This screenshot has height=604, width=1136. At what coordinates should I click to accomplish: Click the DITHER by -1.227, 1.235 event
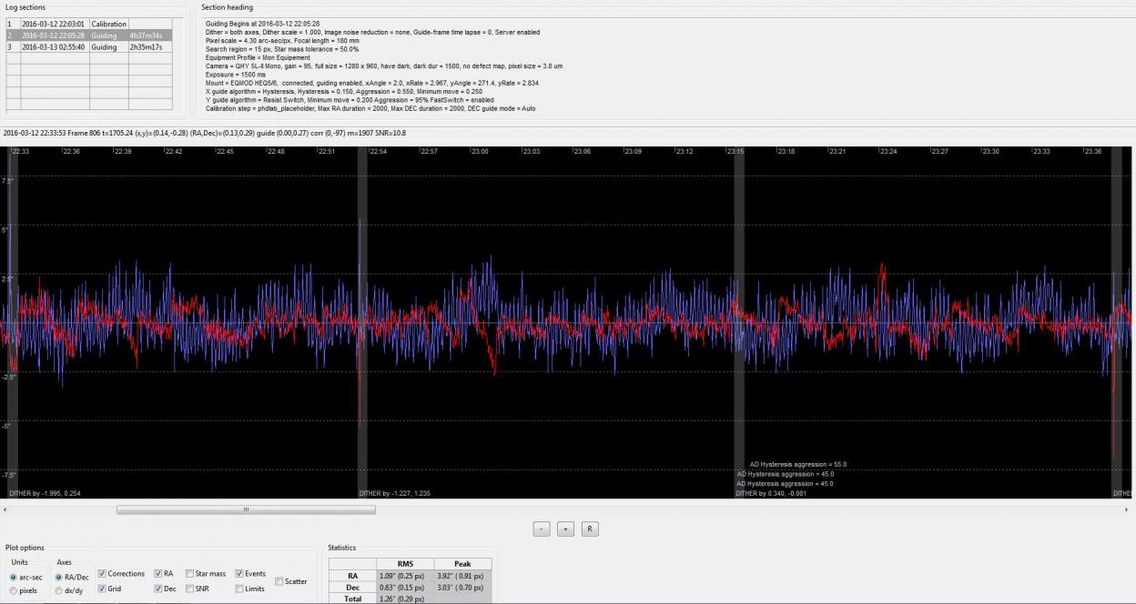pyautogui.click(x=395, y=493)
